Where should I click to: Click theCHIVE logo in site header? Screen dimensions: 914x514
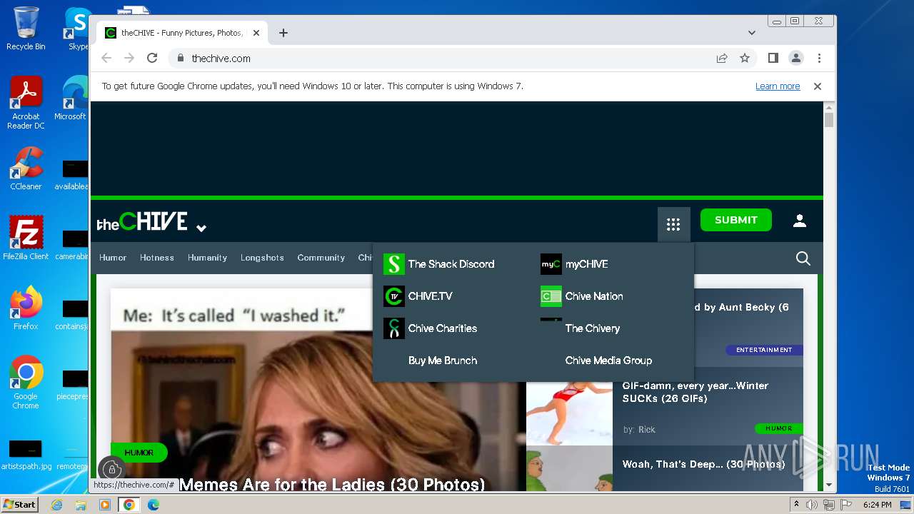[x=142, y=221]
